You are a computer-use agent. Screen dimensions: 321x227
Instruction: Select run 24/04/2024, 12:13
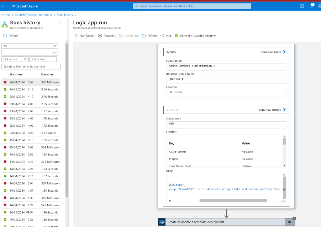click(31, 89)
